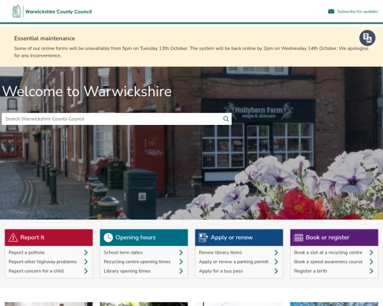Open the Opening hours heading
Screen dimensions: 383x306
(135, 237)
